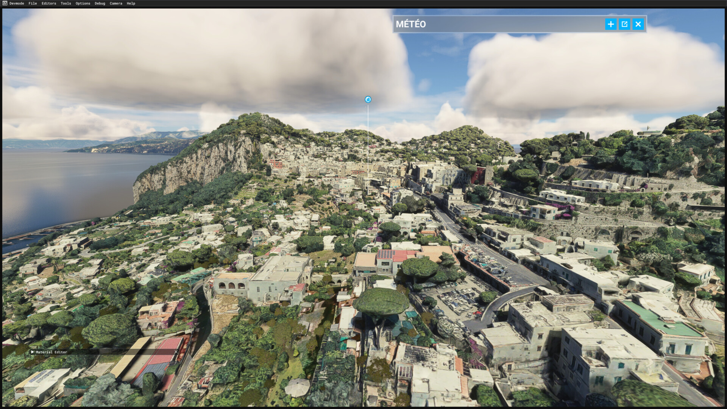Click the Material Editor title text

(51, 352)
